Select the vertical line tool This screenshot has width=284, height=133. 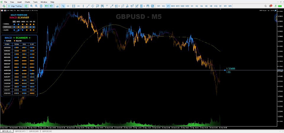pos(83,6)
